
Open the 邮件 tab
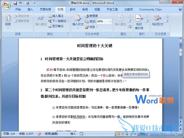pyautogui.click(x=73, y=10)
